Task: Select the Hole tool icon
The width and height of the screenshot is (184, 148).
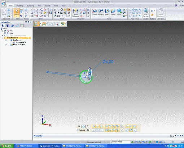Action: click(x=107, y=11)
